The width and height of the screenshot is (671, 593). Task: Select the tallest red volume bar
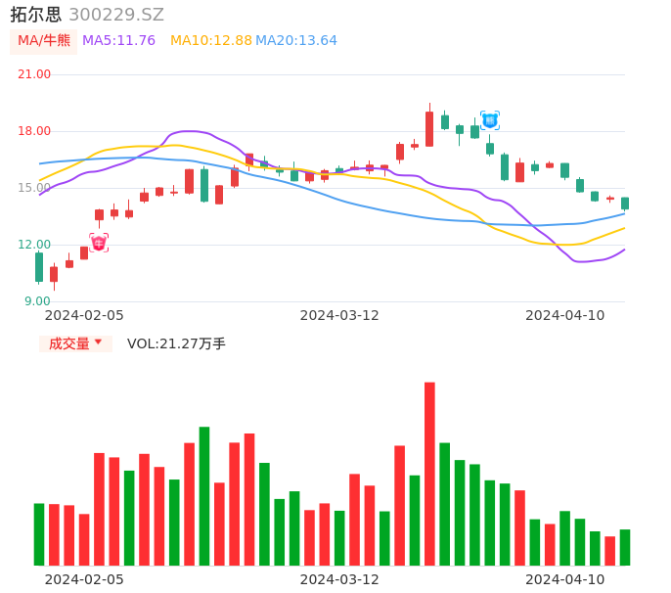point(429,474)
